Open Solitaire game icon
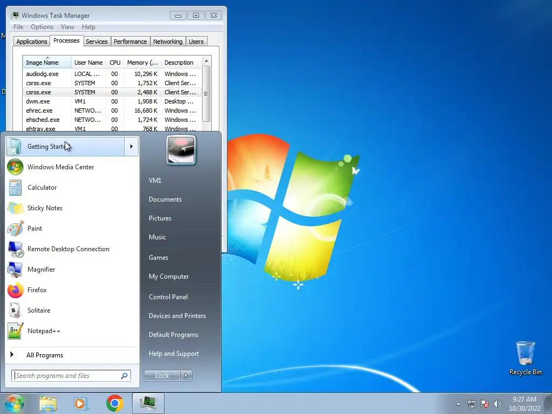This screenshot has width=552, height=414. pyautogui.click(x=15, y=310)
